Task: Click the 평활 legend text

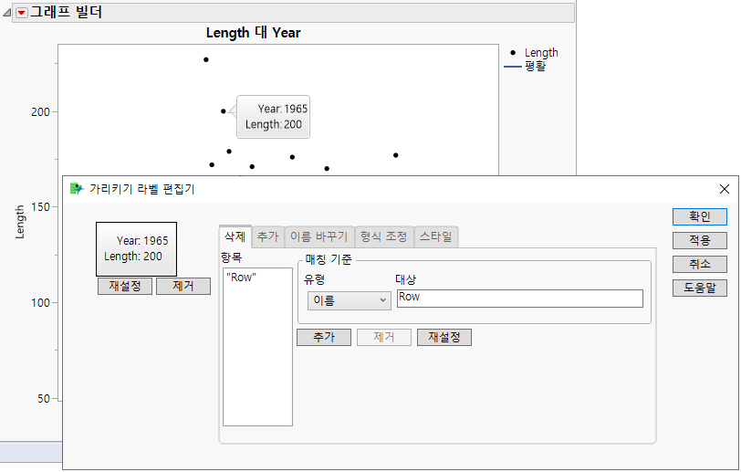Action: click(536, 67)
